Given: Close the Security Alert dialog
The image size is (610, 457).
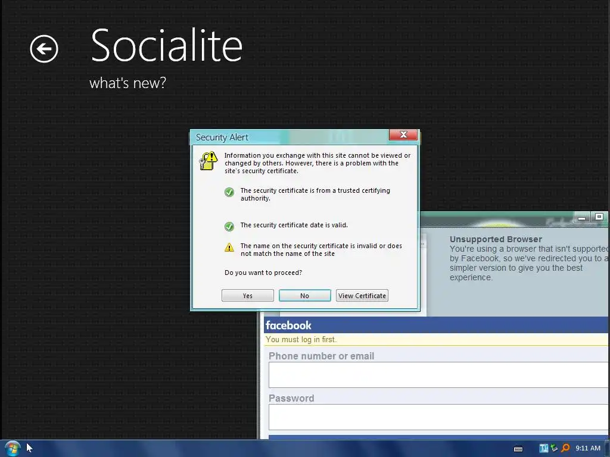Looking at the screenshot, I should [403, 134].
